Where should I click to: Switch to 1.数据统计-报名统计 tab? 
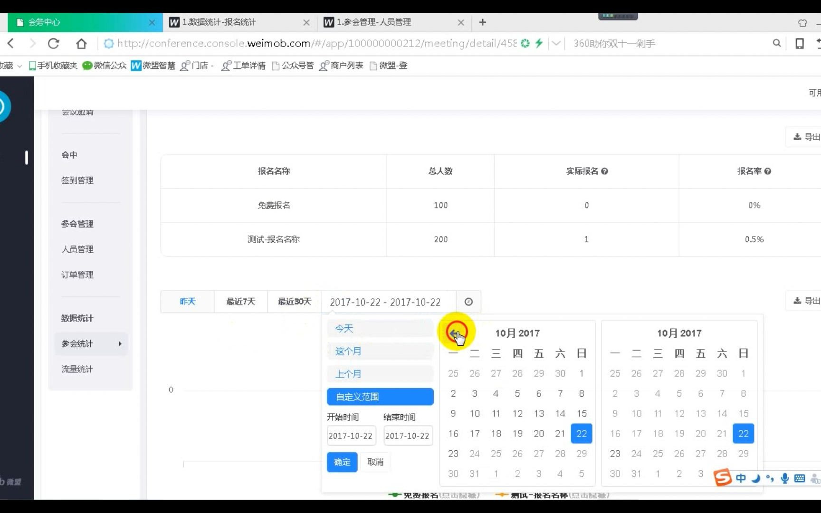(x=239, y=22)
